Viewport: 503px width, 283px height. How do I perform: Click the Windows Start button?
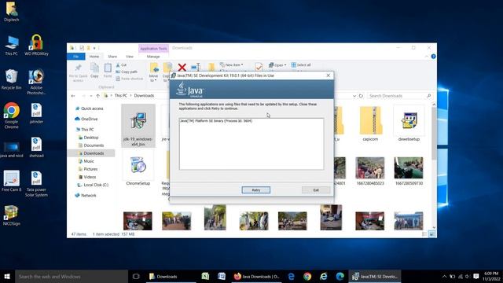(7, 276)
